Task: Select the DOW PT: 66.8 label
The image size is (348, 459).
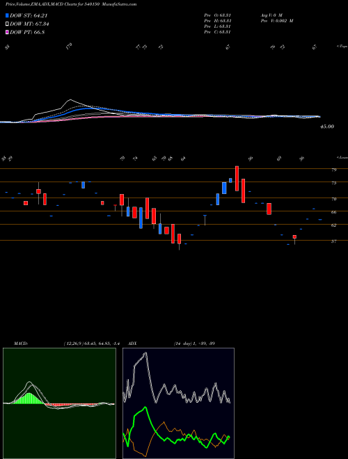Action: (27, 32)
